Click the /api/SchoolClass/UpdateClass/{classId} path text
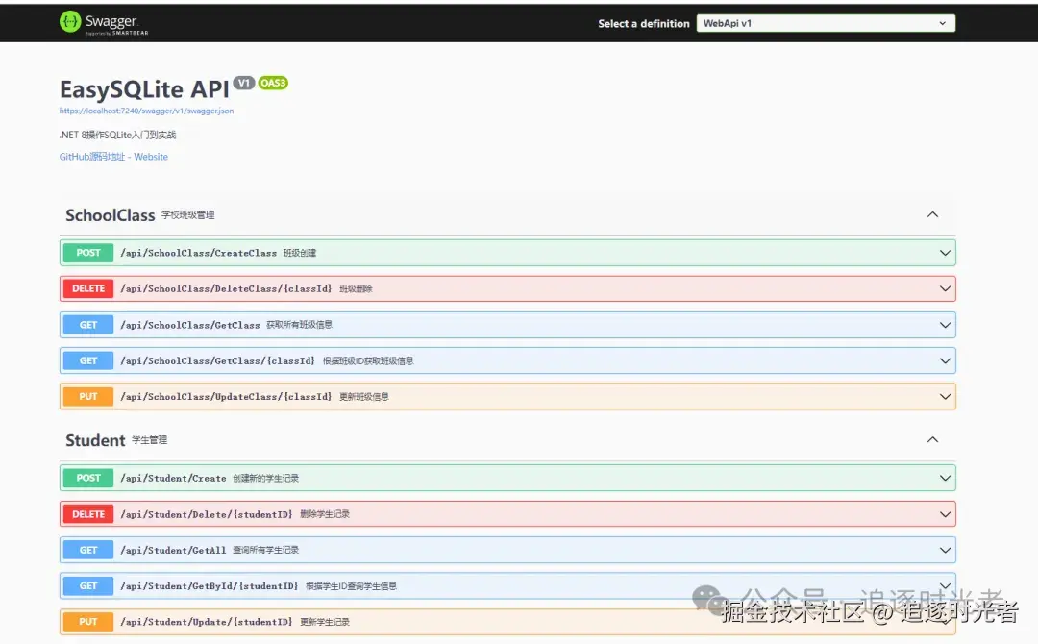Screen dimensions: 1038x644 pos(226,396)
